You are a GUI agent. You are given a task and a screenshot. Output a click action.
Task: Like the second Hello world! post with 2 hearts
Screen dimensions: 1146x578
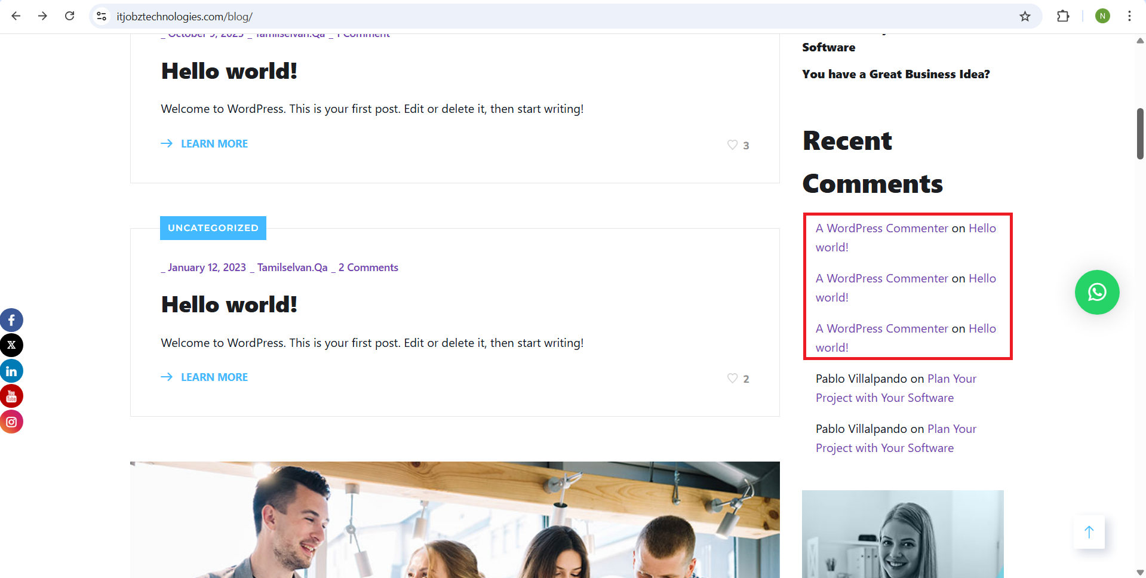point(733,379)
